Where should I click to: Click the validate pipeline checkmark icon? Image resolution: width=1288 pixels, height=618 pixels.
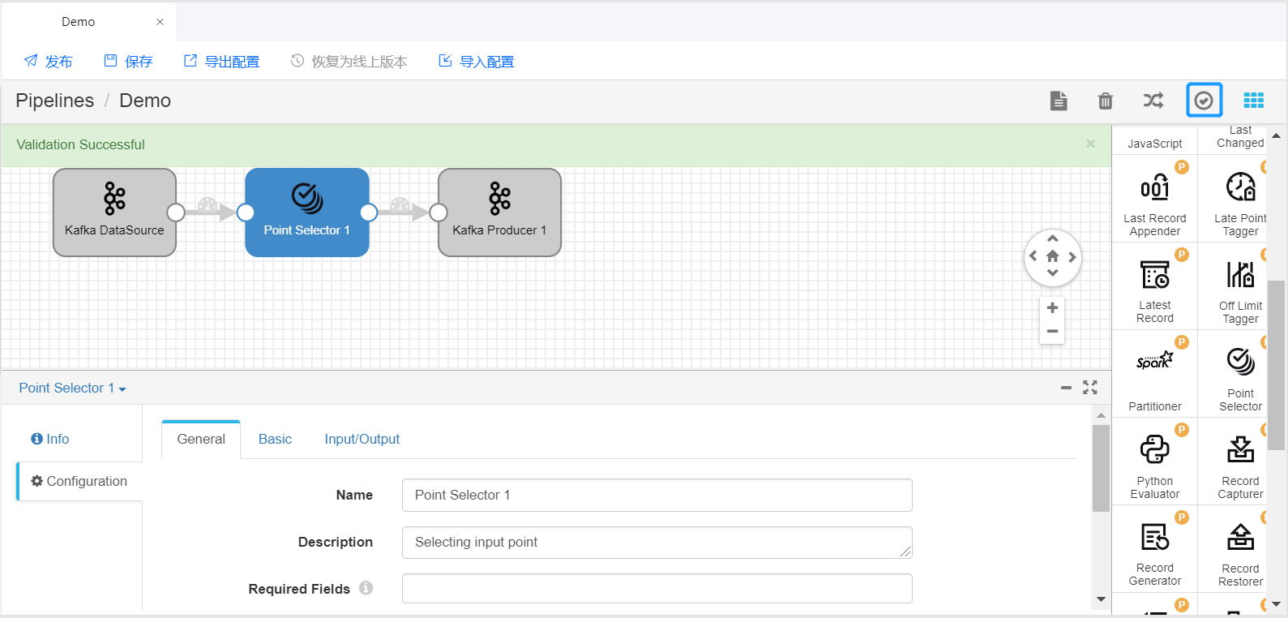pyautogui.click(x=1204, y=101)
